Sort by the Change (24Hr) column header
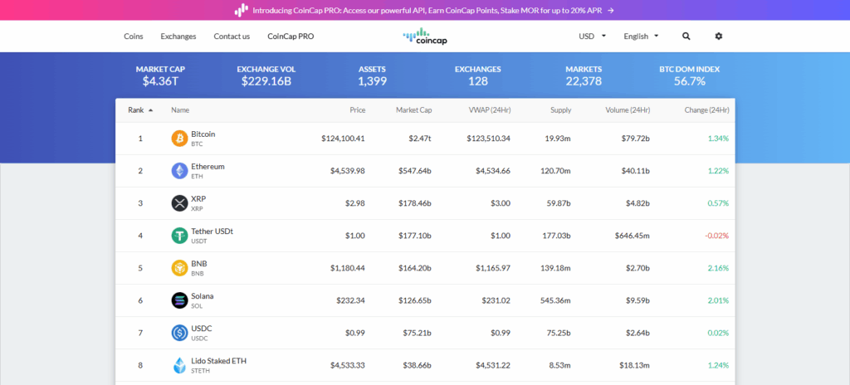Viewport: 850px width, 385px height. pyautogui.click(x=706, y=110)
